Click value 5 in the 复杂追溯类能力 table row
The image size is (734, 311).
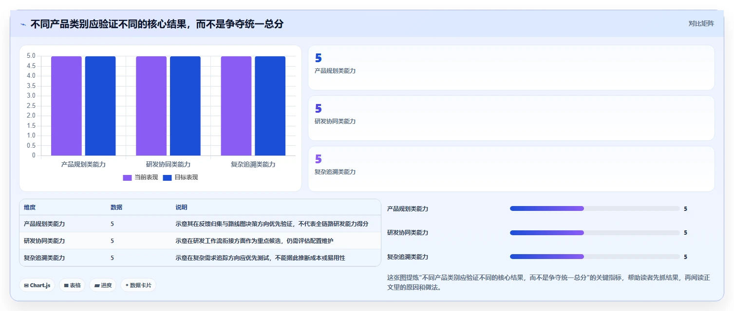point(112,258)
